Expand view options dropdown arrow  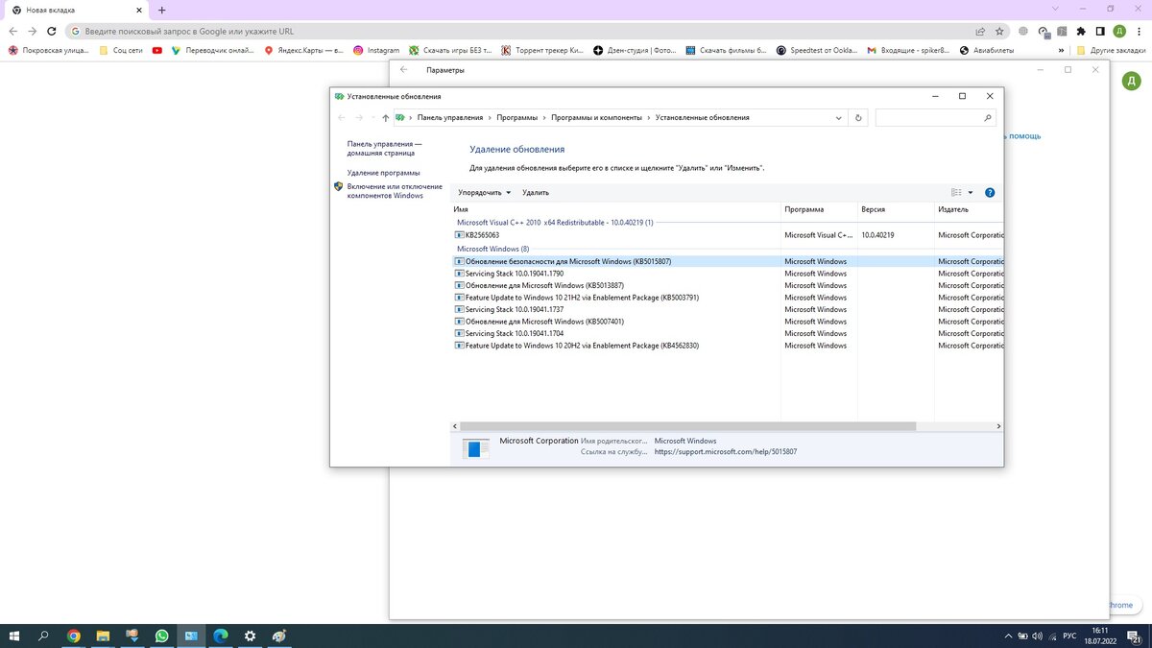[971, 192]
